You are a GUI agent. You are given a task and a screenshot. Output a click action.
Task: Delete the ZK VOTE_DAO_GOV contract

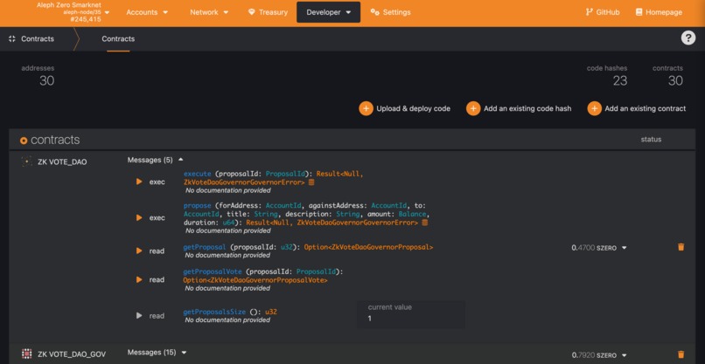click(x=681, y=354)
